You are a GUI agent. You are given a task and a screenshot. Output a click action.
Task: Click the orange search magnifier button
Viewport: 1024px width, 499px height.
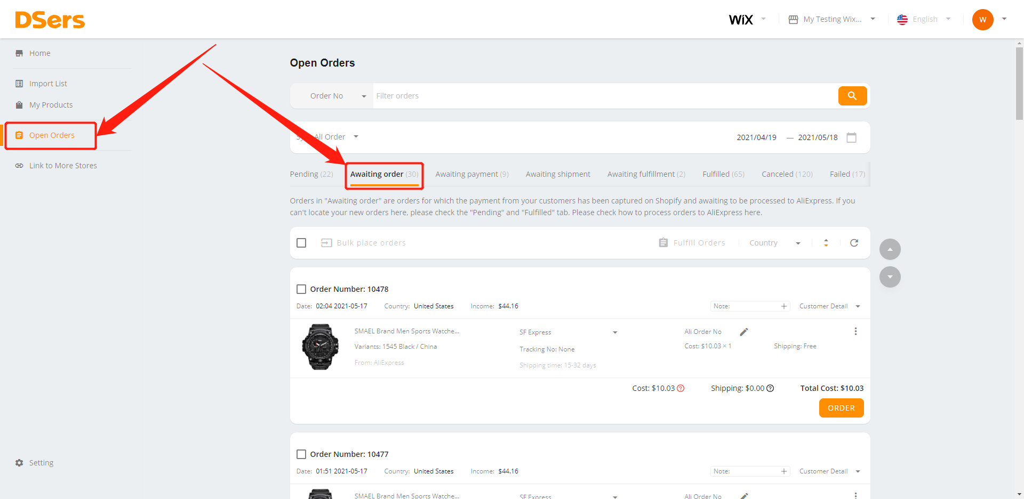pyautogui.click(x=852, y=96)
